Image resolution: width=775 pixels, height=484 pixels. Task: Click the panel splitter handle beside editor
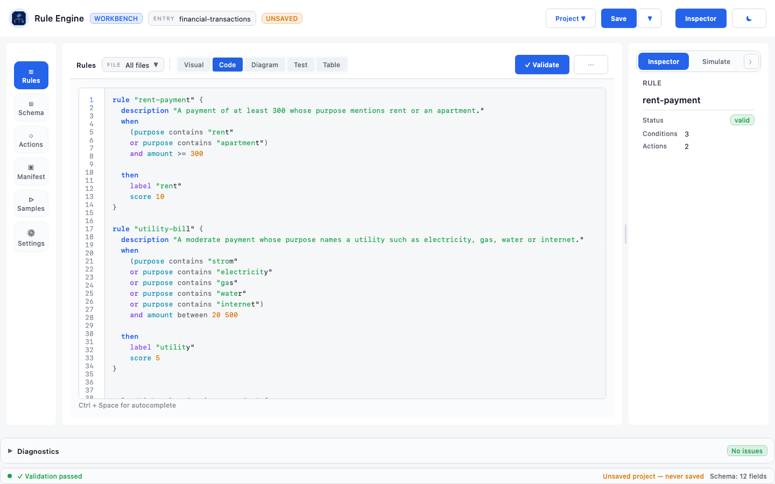[625, 234]
